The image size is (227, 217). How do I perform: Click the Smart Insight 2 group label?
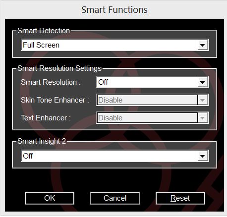[x=42, y=141]
